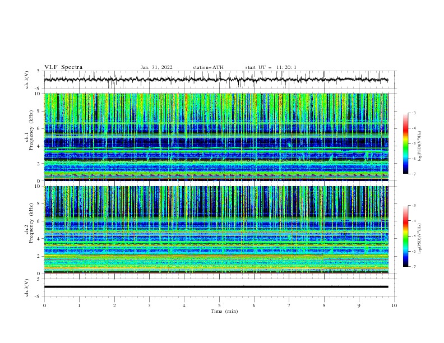The image size is (444, 343).
Task: Pick the ch.2 spectrogram color scale bar
Action: coord(405,236)
